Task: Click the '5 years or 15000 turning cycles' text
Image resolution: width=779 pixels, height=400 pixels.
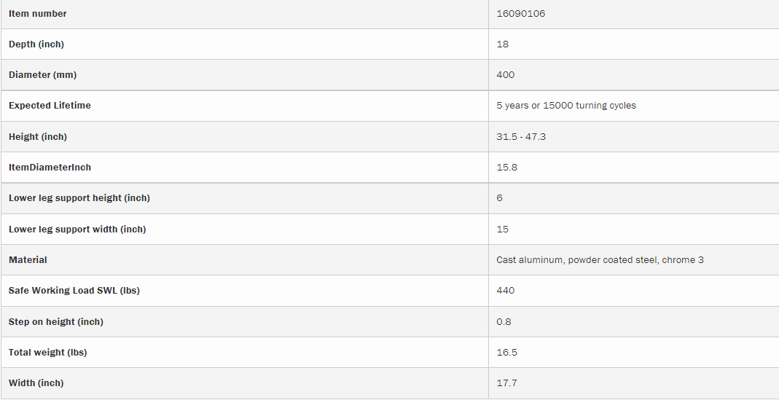Action: coord(566,106)
